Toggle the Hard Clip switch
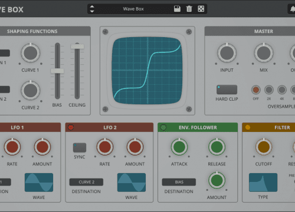The image size is (295, 212). [x=227, y=90]
